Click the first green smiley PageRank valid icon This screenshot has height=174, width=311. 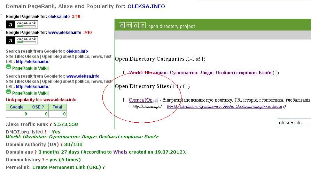pyautogui.click(x=8, y=67)
